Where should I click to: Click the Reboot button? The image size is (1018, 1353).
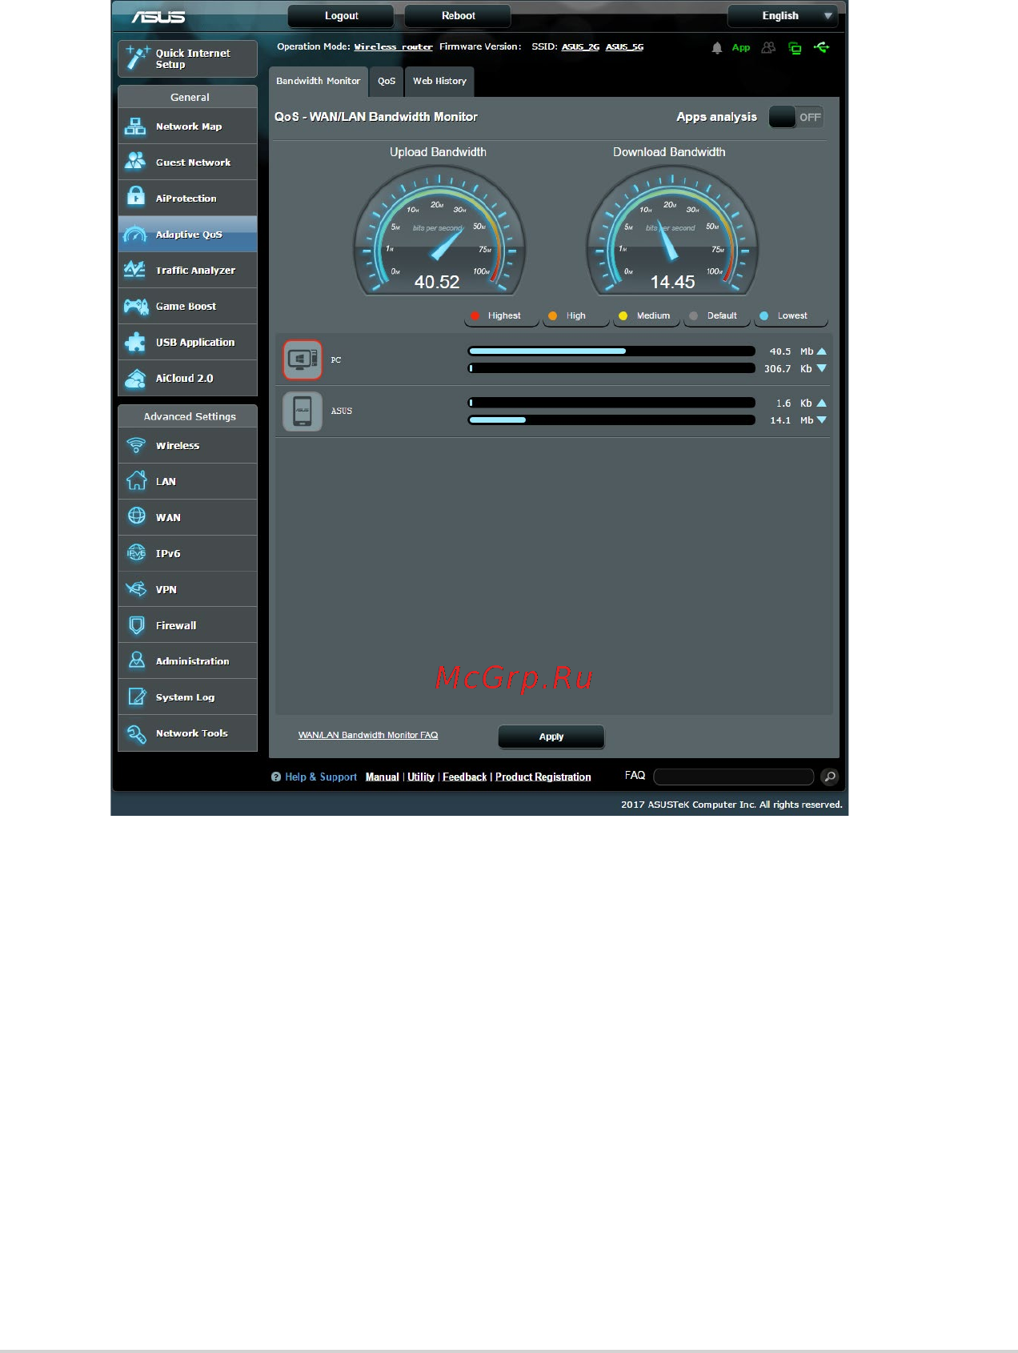click(x=458, y=15)
